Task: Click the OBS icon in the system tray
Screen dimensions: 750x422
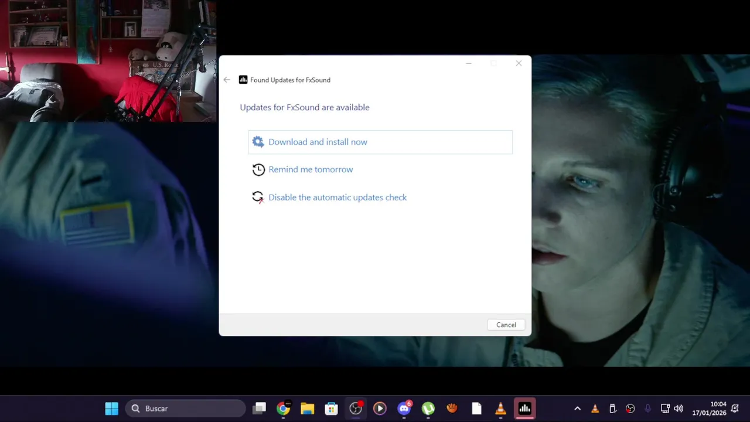Action: (630, 409)
